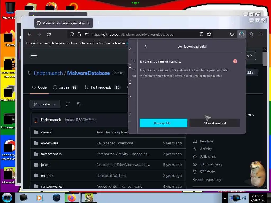Click the Readme sidebar link
This screenshot has width=271, height=203.
[206, 141]
